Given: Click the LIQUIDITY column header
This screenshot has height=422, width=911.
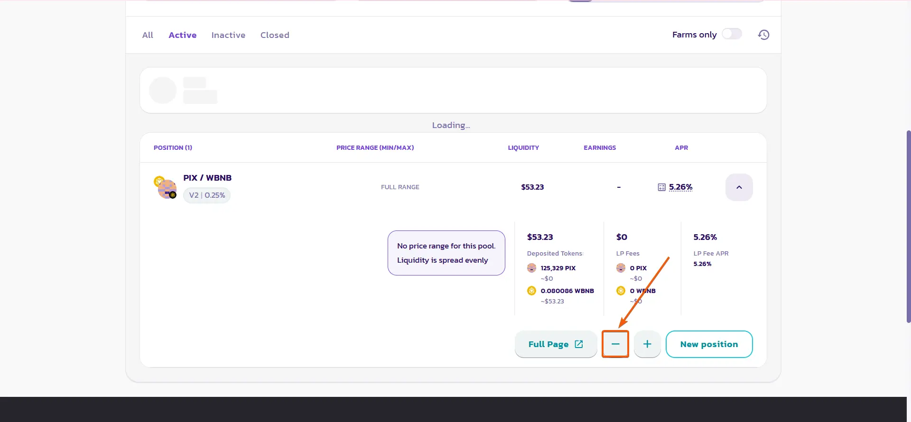Looking at the screenshot, I should tap(523, 148).
